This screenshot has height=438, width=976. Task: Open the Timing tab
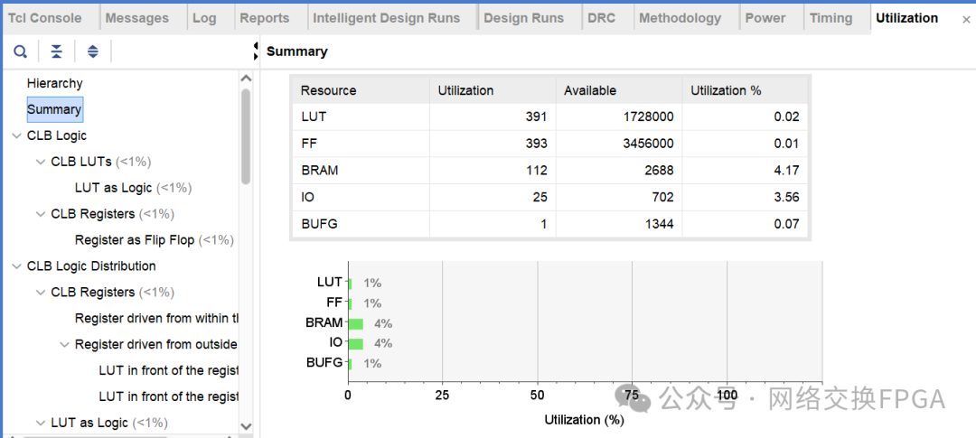tap(831, 18)
